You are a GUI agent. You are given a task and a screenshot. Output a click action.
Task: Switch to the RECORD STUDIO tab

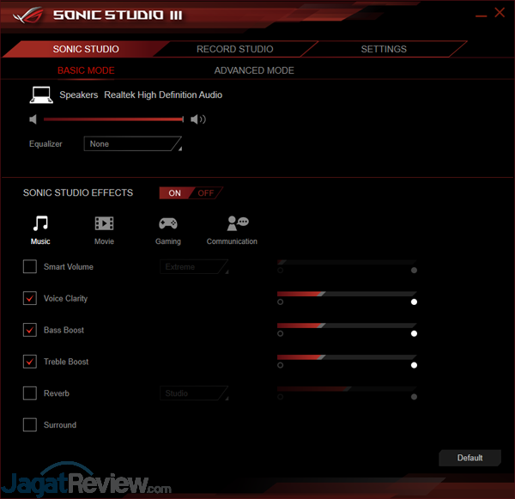coord(235,49)
